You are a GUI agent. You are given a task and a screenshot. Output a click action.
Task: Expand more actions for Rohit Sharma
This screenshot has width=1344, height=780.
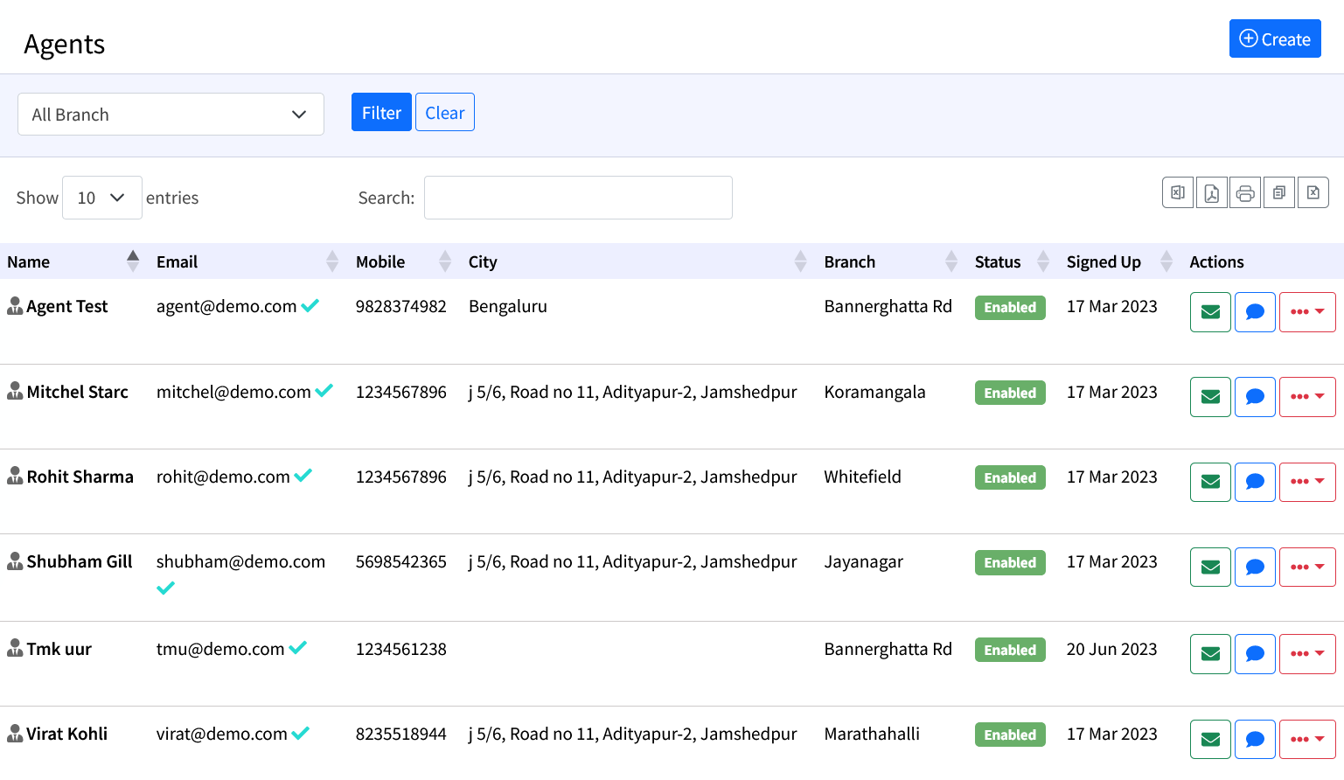pos(1306,482)
